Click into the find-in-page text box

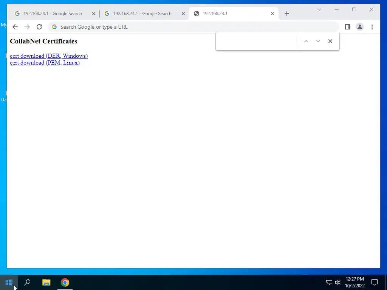tap(257, 41)
